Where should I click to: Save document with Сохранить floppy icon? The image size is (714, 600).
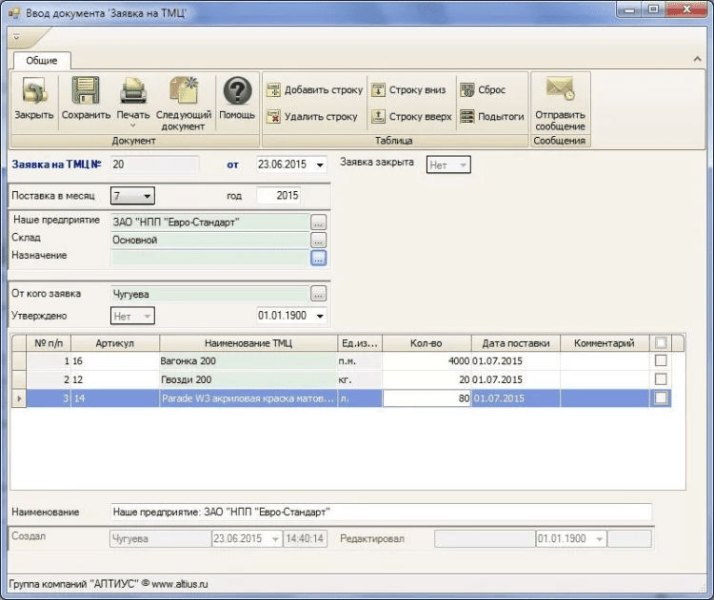point(87,93)
